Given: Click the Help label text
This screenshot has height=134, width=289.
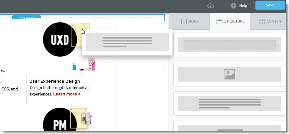Looking at the screenshot, I should coord(243,6).
